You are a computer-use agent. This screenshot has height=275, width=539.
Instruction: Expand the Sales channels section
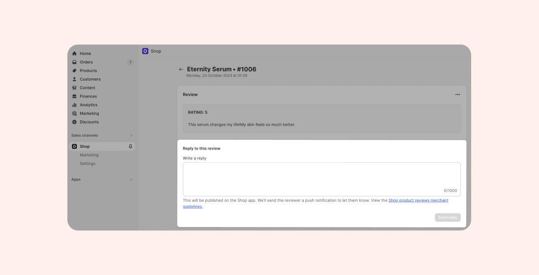[x=131, y=135]
